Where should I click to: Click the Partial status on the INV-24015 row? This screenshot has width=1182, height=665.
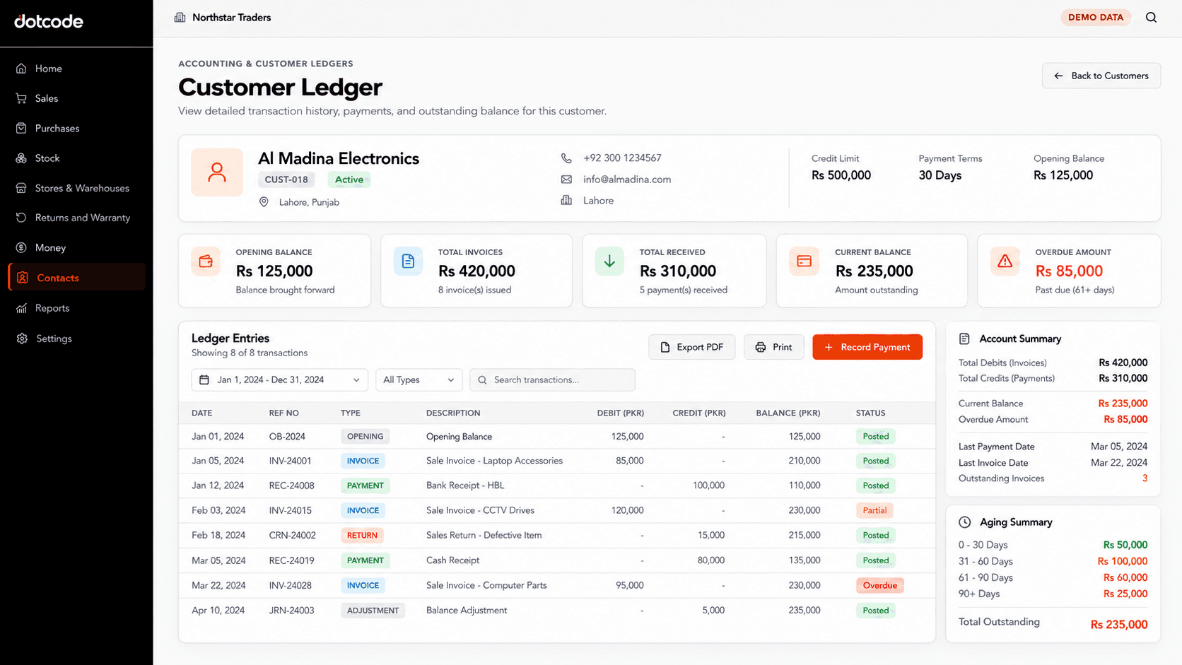[874, 511]
